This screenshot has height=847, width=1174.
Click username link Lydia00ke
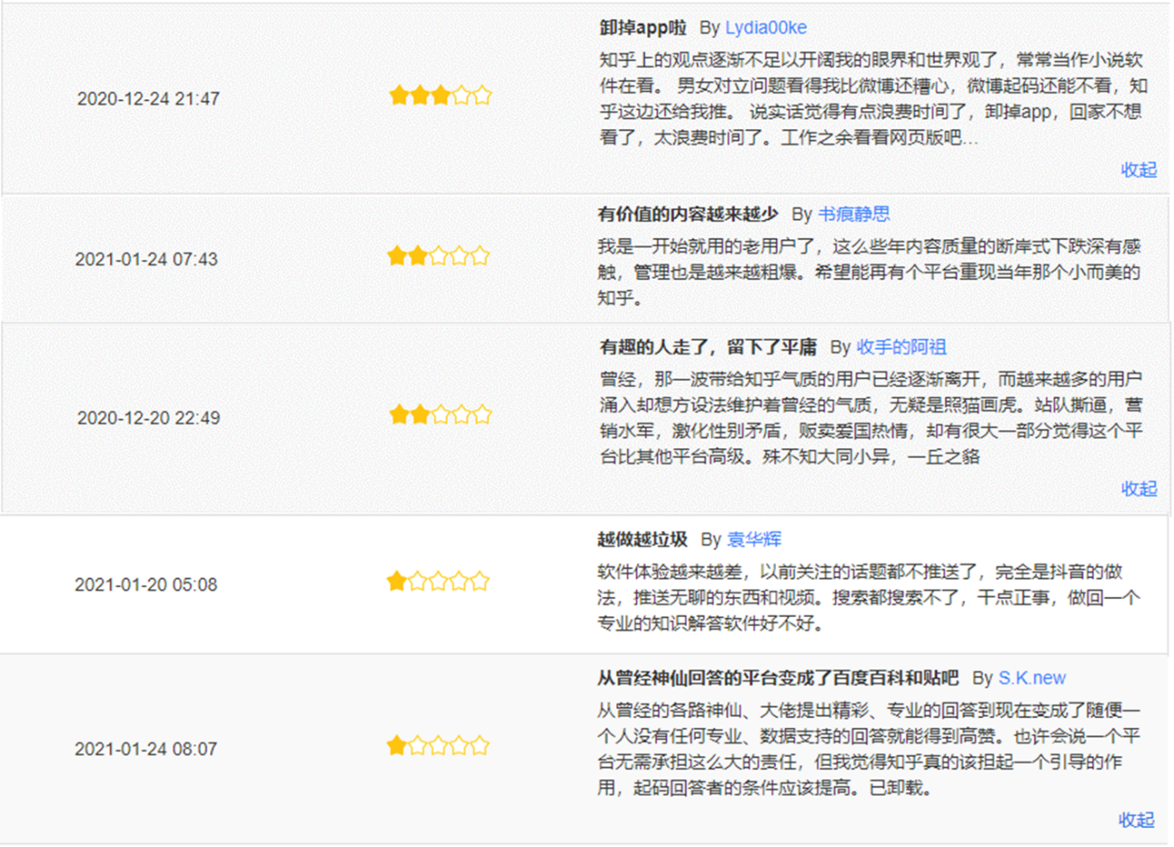(765, 28)
